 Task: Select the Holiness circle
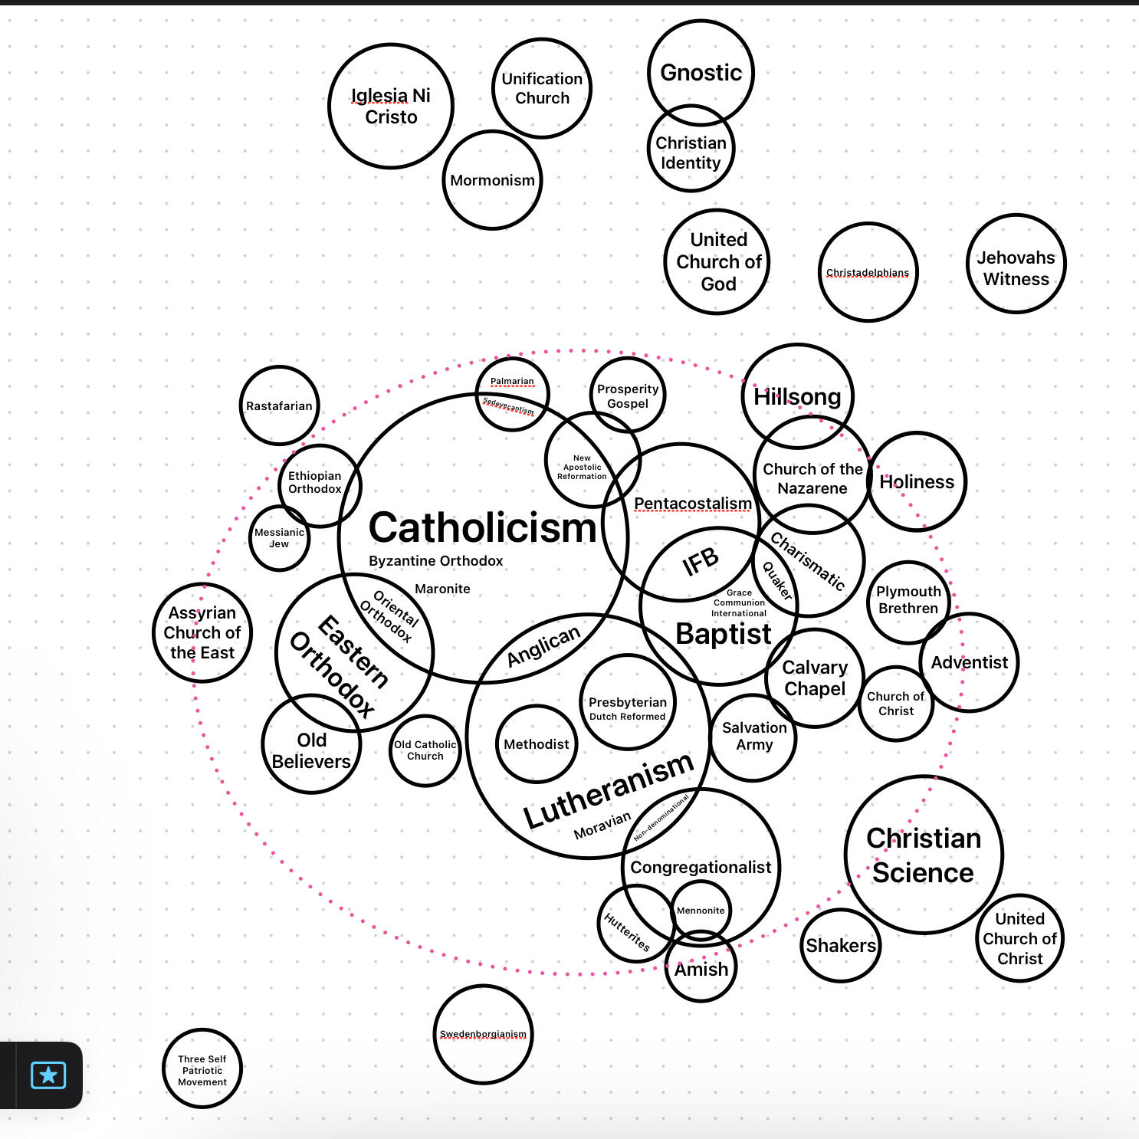(917, 481)
